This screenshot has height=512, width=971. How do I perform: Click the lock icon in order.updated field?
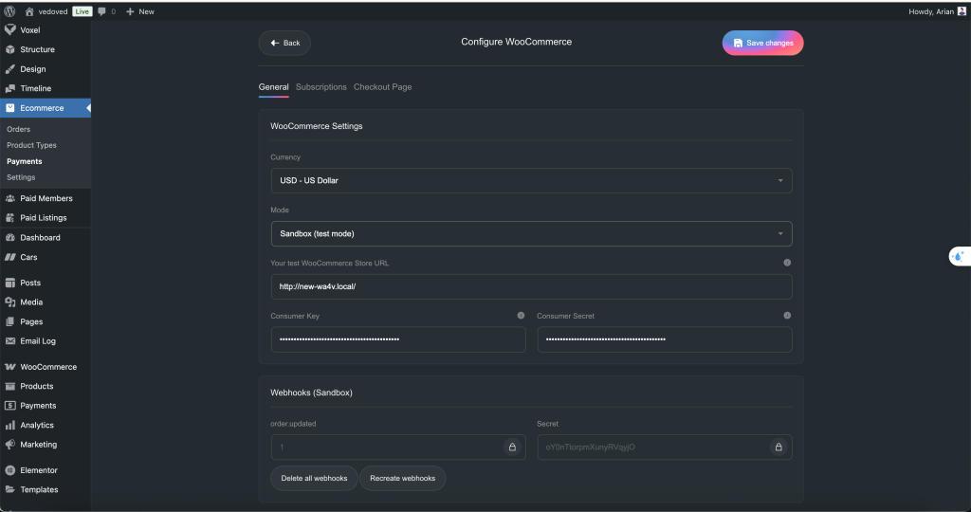click(x=512, y=448)
